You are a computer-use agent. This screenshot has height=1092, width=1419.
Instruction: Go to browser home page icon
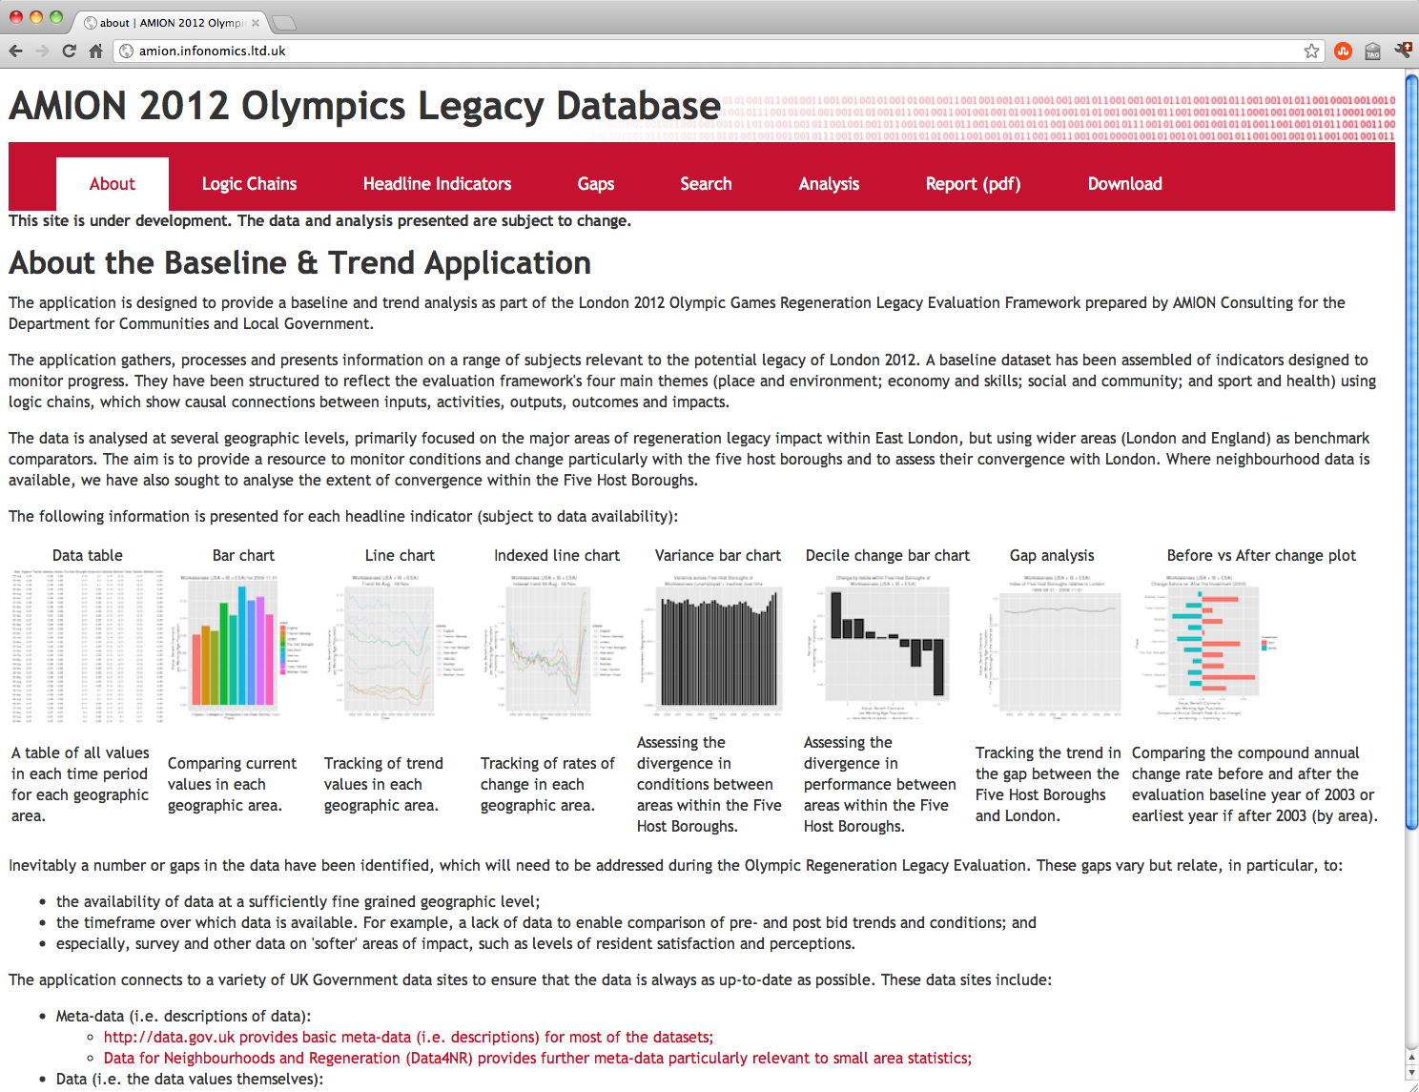pos(95,51)
